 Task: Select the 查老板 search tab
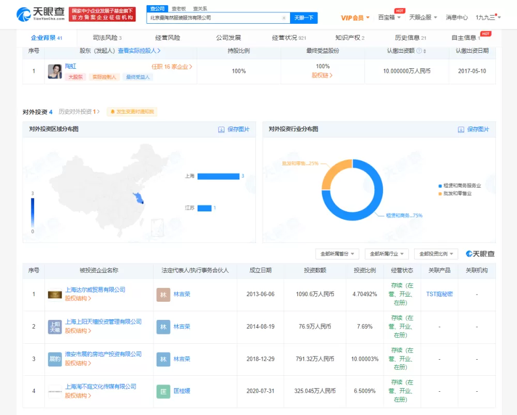click(179, 9)
